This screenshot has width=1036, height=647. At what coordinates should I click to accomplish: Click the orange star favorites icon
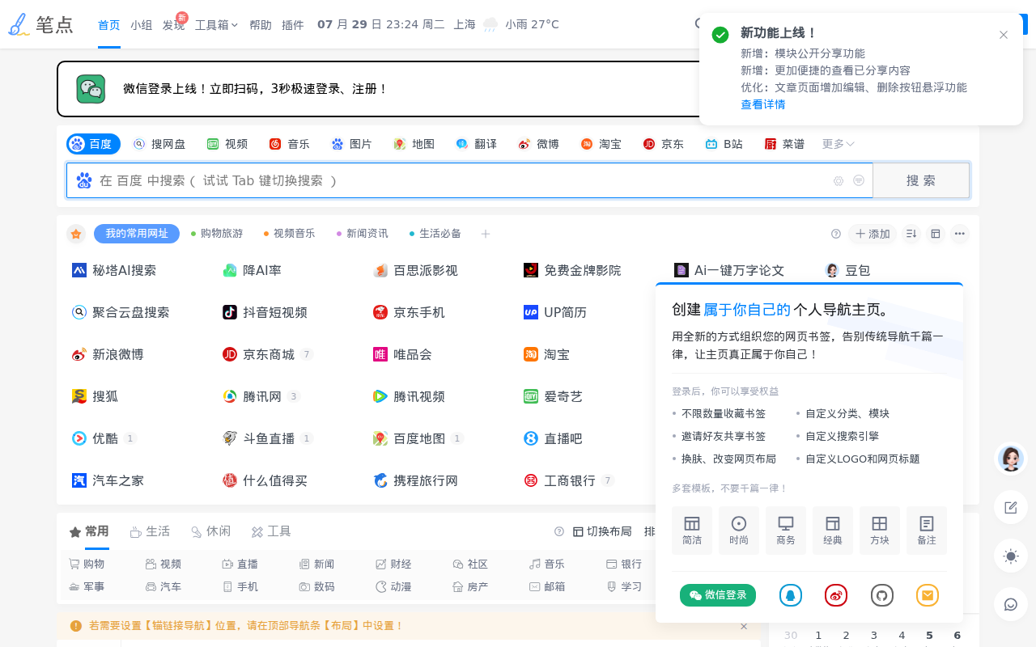pyautogui.click(x=76, y=234)
